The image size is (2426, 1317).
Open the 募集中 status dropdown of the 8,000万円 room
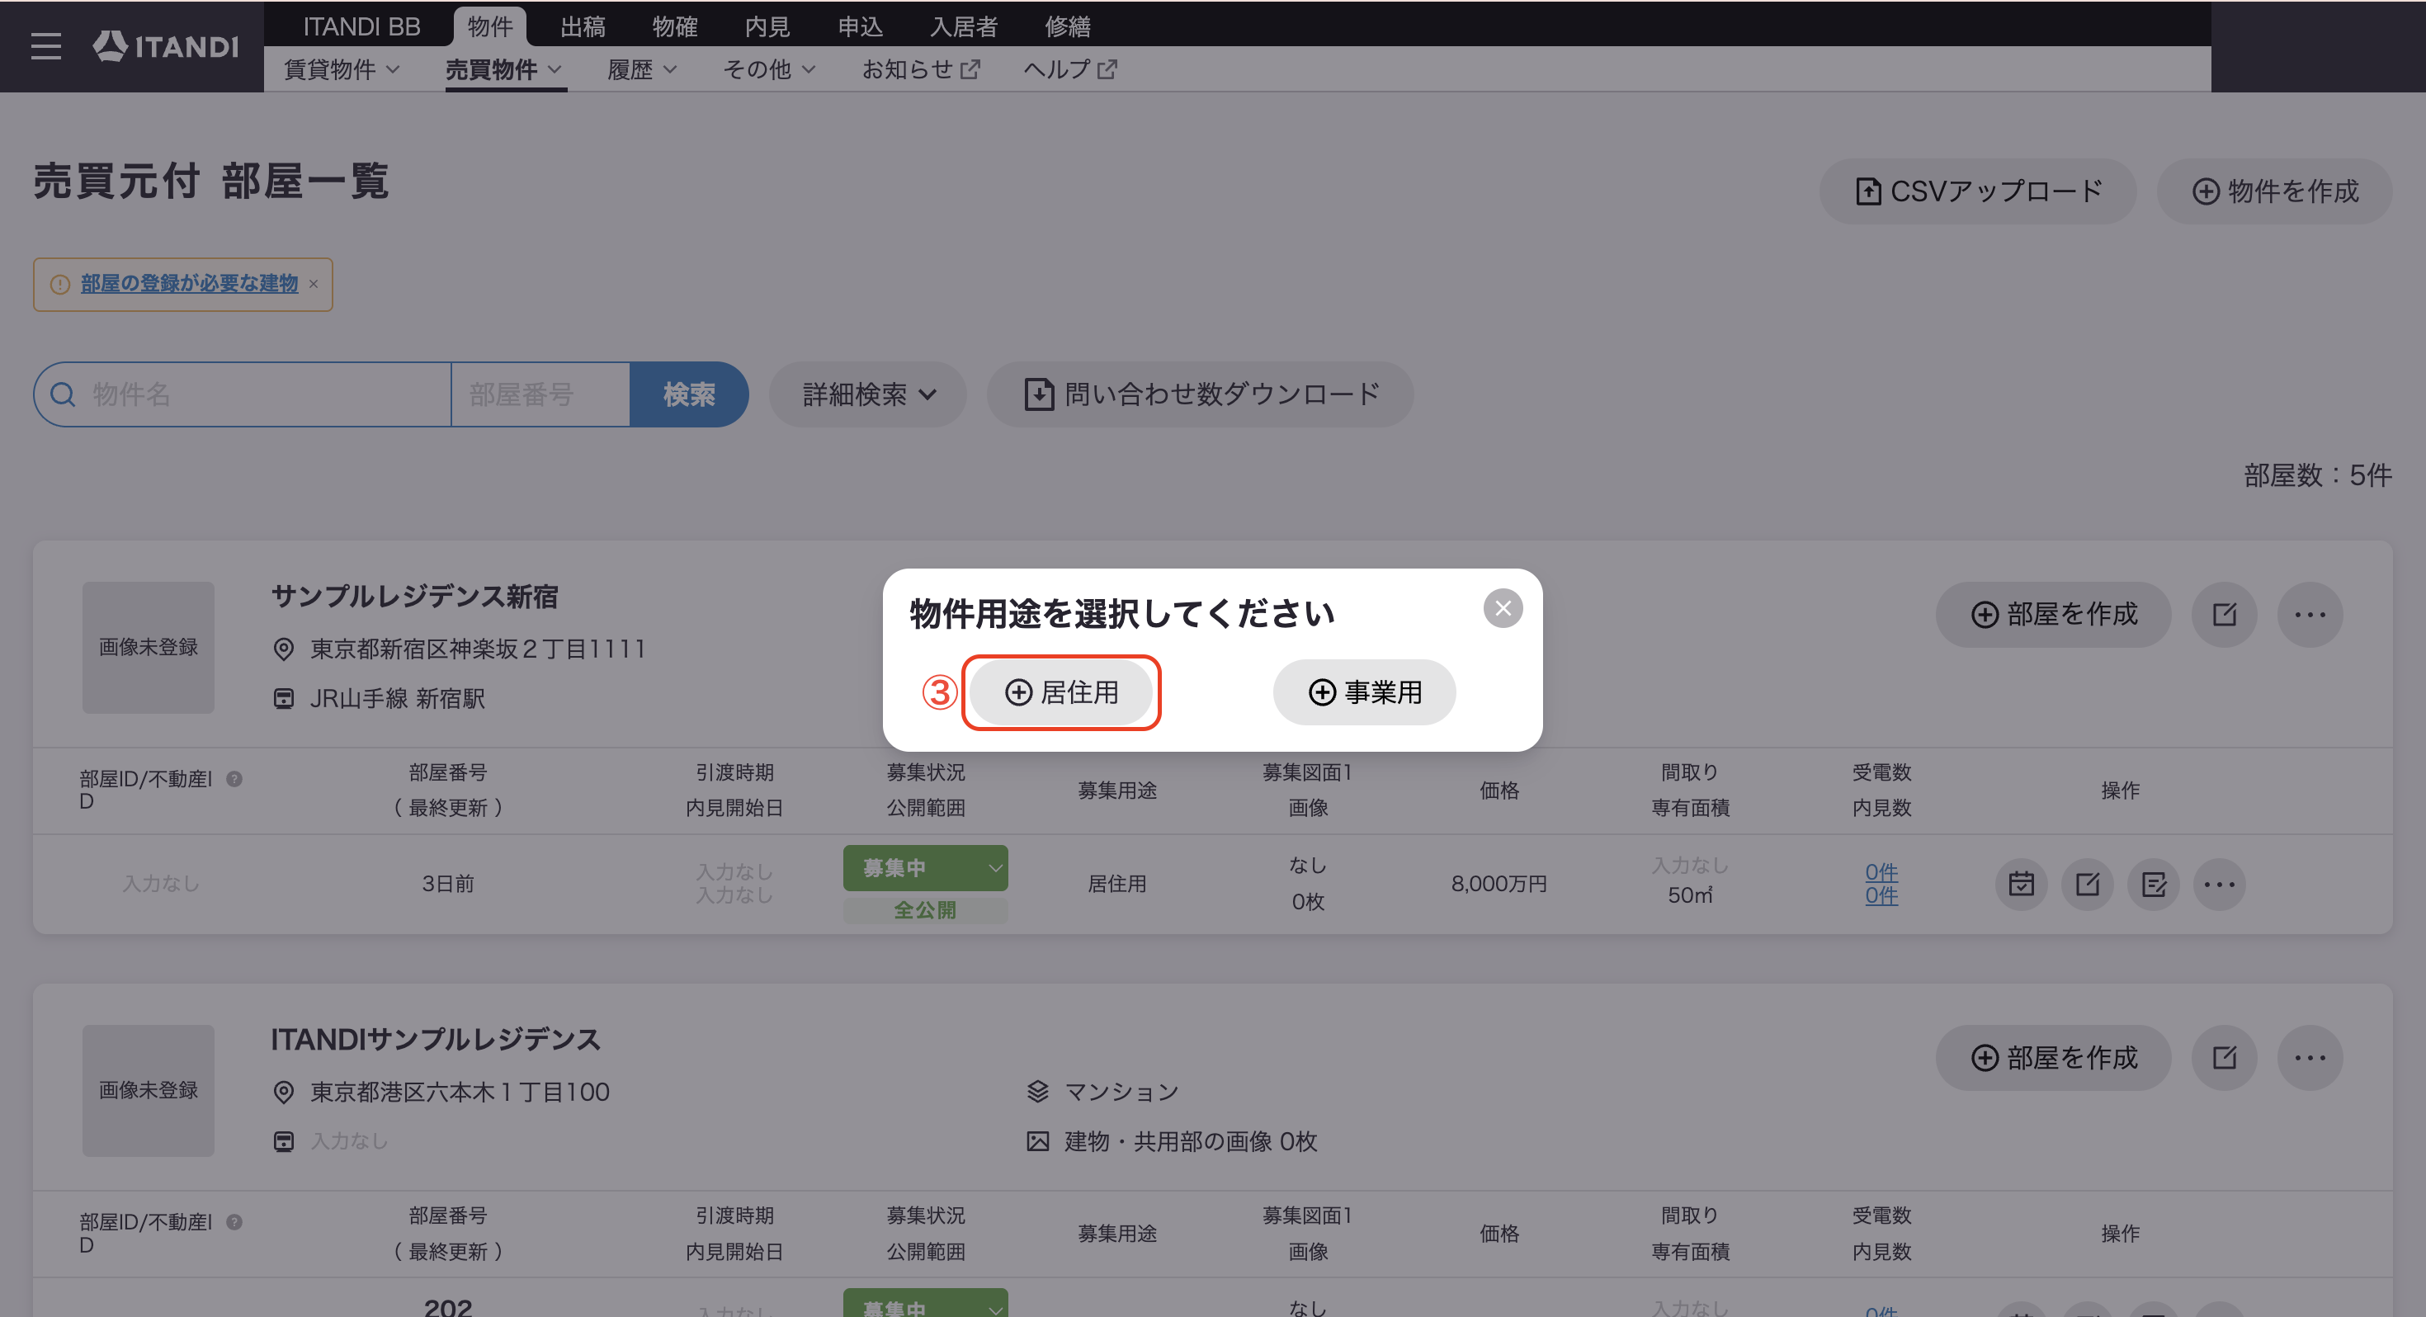pos(925,867)
